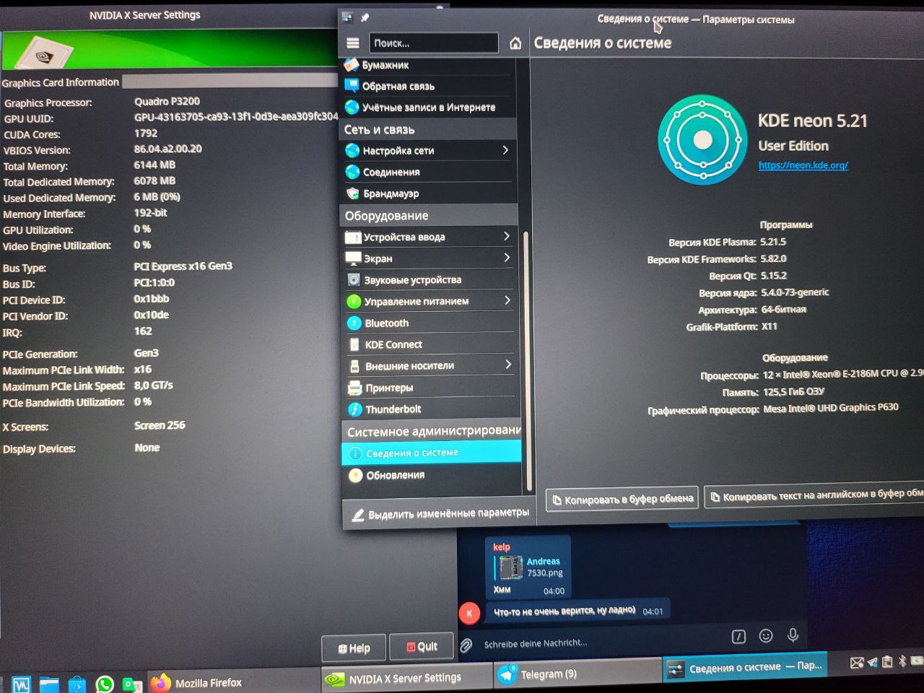Click Сведения о системе taskbar entry

coord(744,668)
